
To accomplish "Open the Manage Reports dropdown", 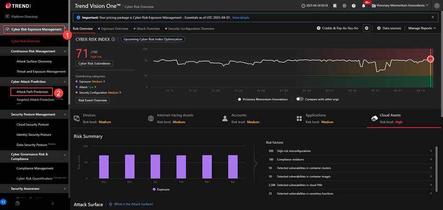I will click(x=422, y=28).
